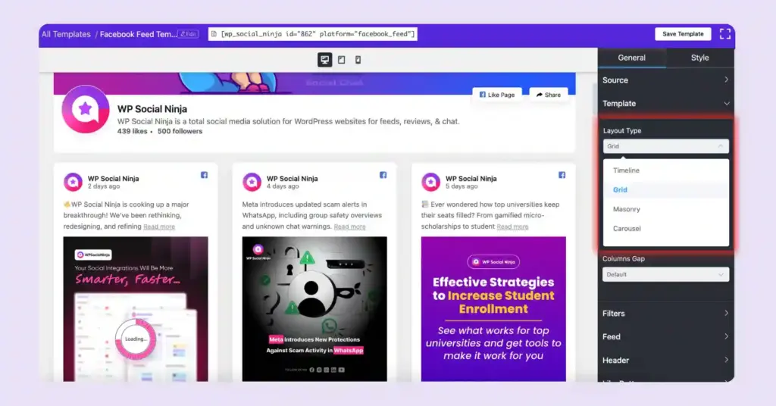Click Facebook icon on 2 days ago post
The height and width of the screenshot is (406, 776).
204,175
